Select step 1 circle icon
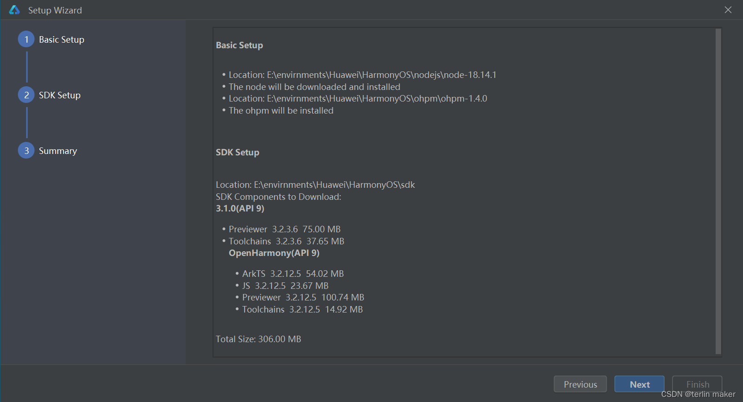The height and width of the screenshot is (402, 743). pos(26,39)
